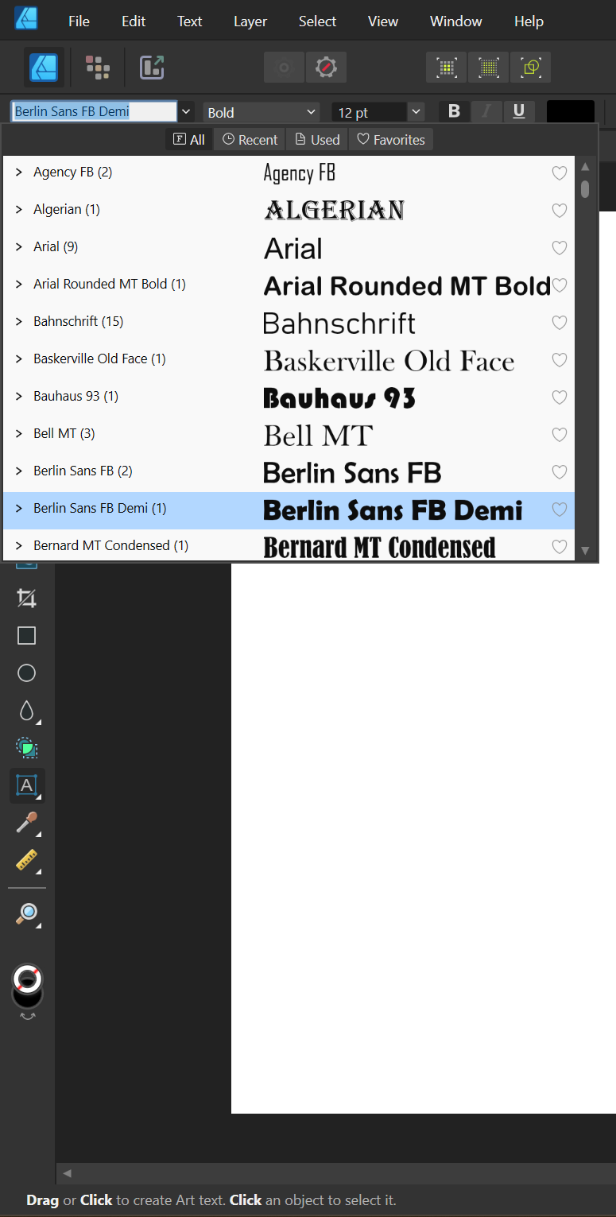Image resolution: width=616 pixels, height=1217 pixels.
Task: Expand the Agency FB font family
Action: (19, 172)
